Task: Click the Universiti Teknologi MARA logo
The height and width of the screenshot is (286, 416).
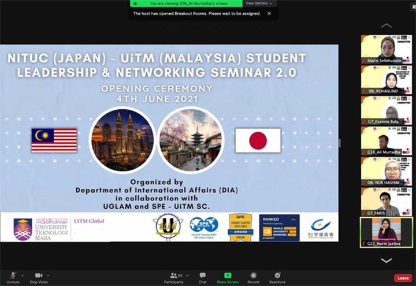Action: 41,229
